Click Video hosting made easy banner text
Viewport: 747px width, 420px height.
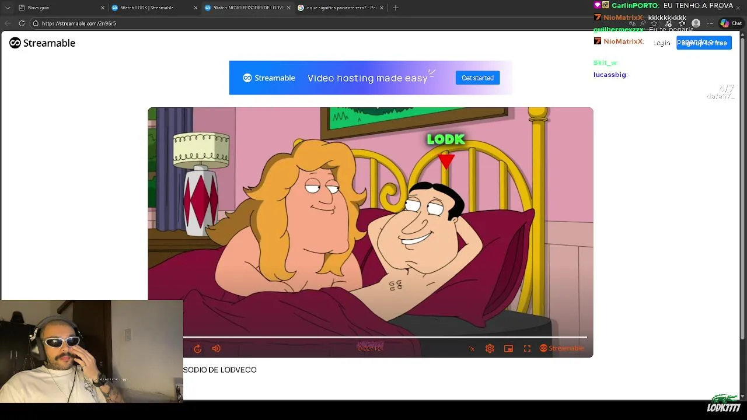(x=368, y=78)
